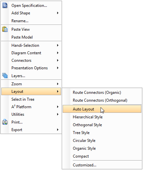Open the Diagram Content menu entry
The image size is (143, 170).
(31, 53)
